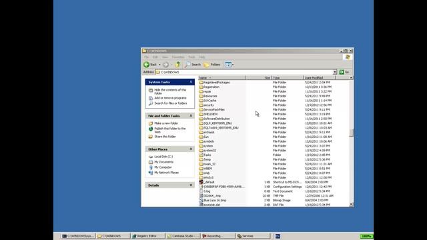Open the Back history dropdown arrow
The height and width of the screenshot is (240, 427).
[159, 65]
